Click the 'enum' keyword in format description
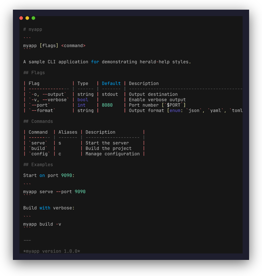This screenshot has width=262, height=276. (x=175, y=110)
